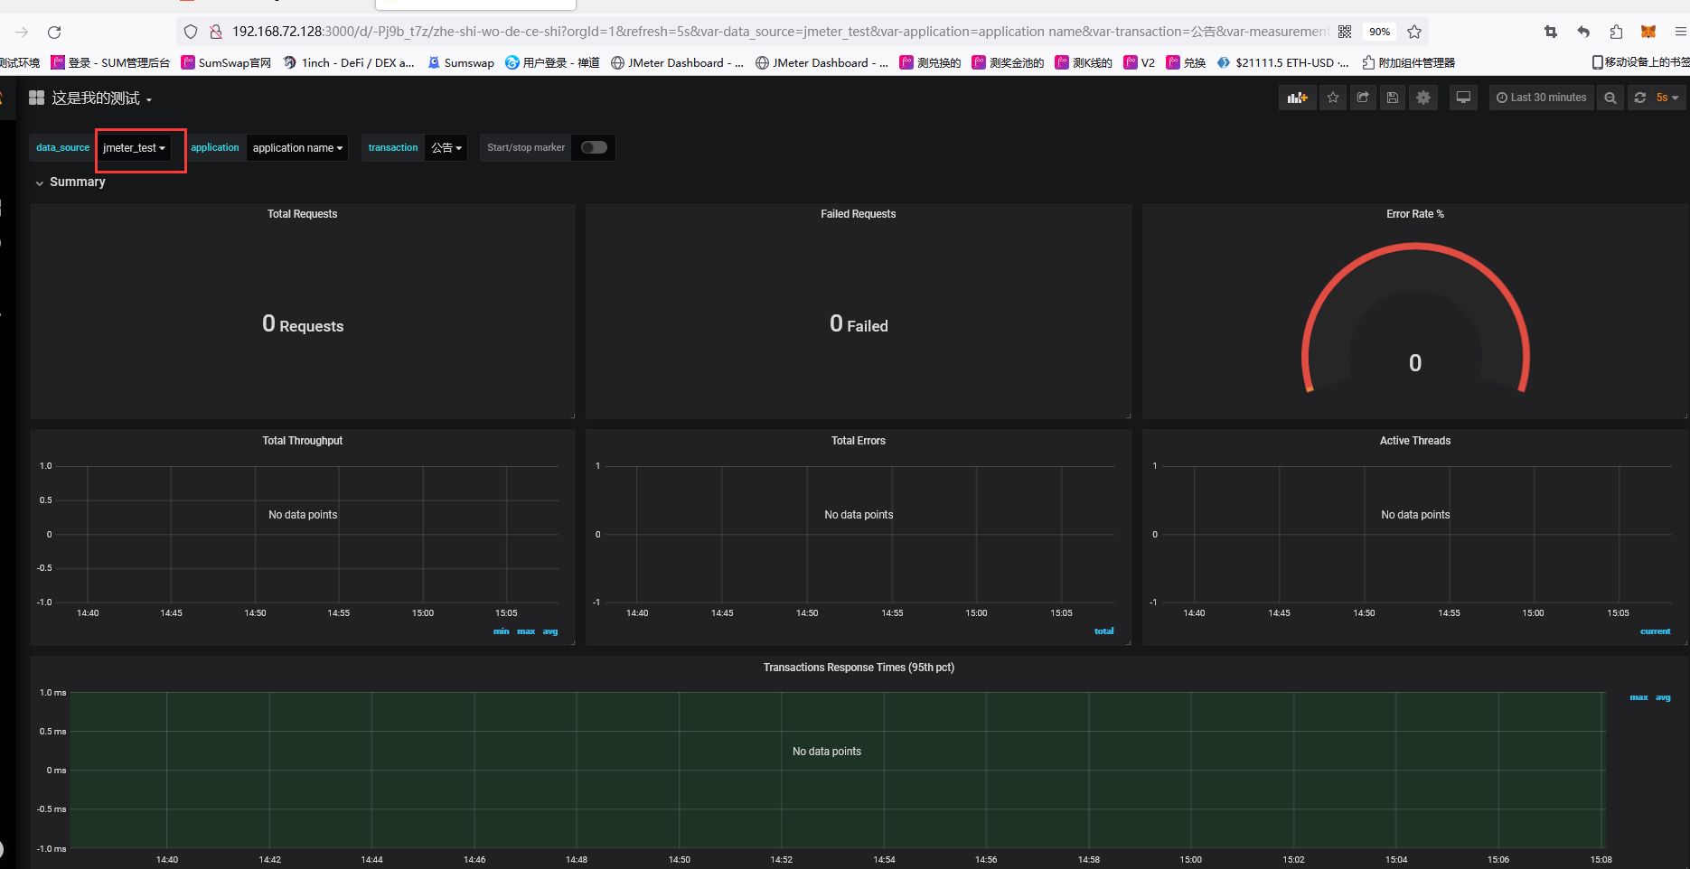Open the ETH-USD price bookmark
1690x869 pixels.
point(1283,62)
